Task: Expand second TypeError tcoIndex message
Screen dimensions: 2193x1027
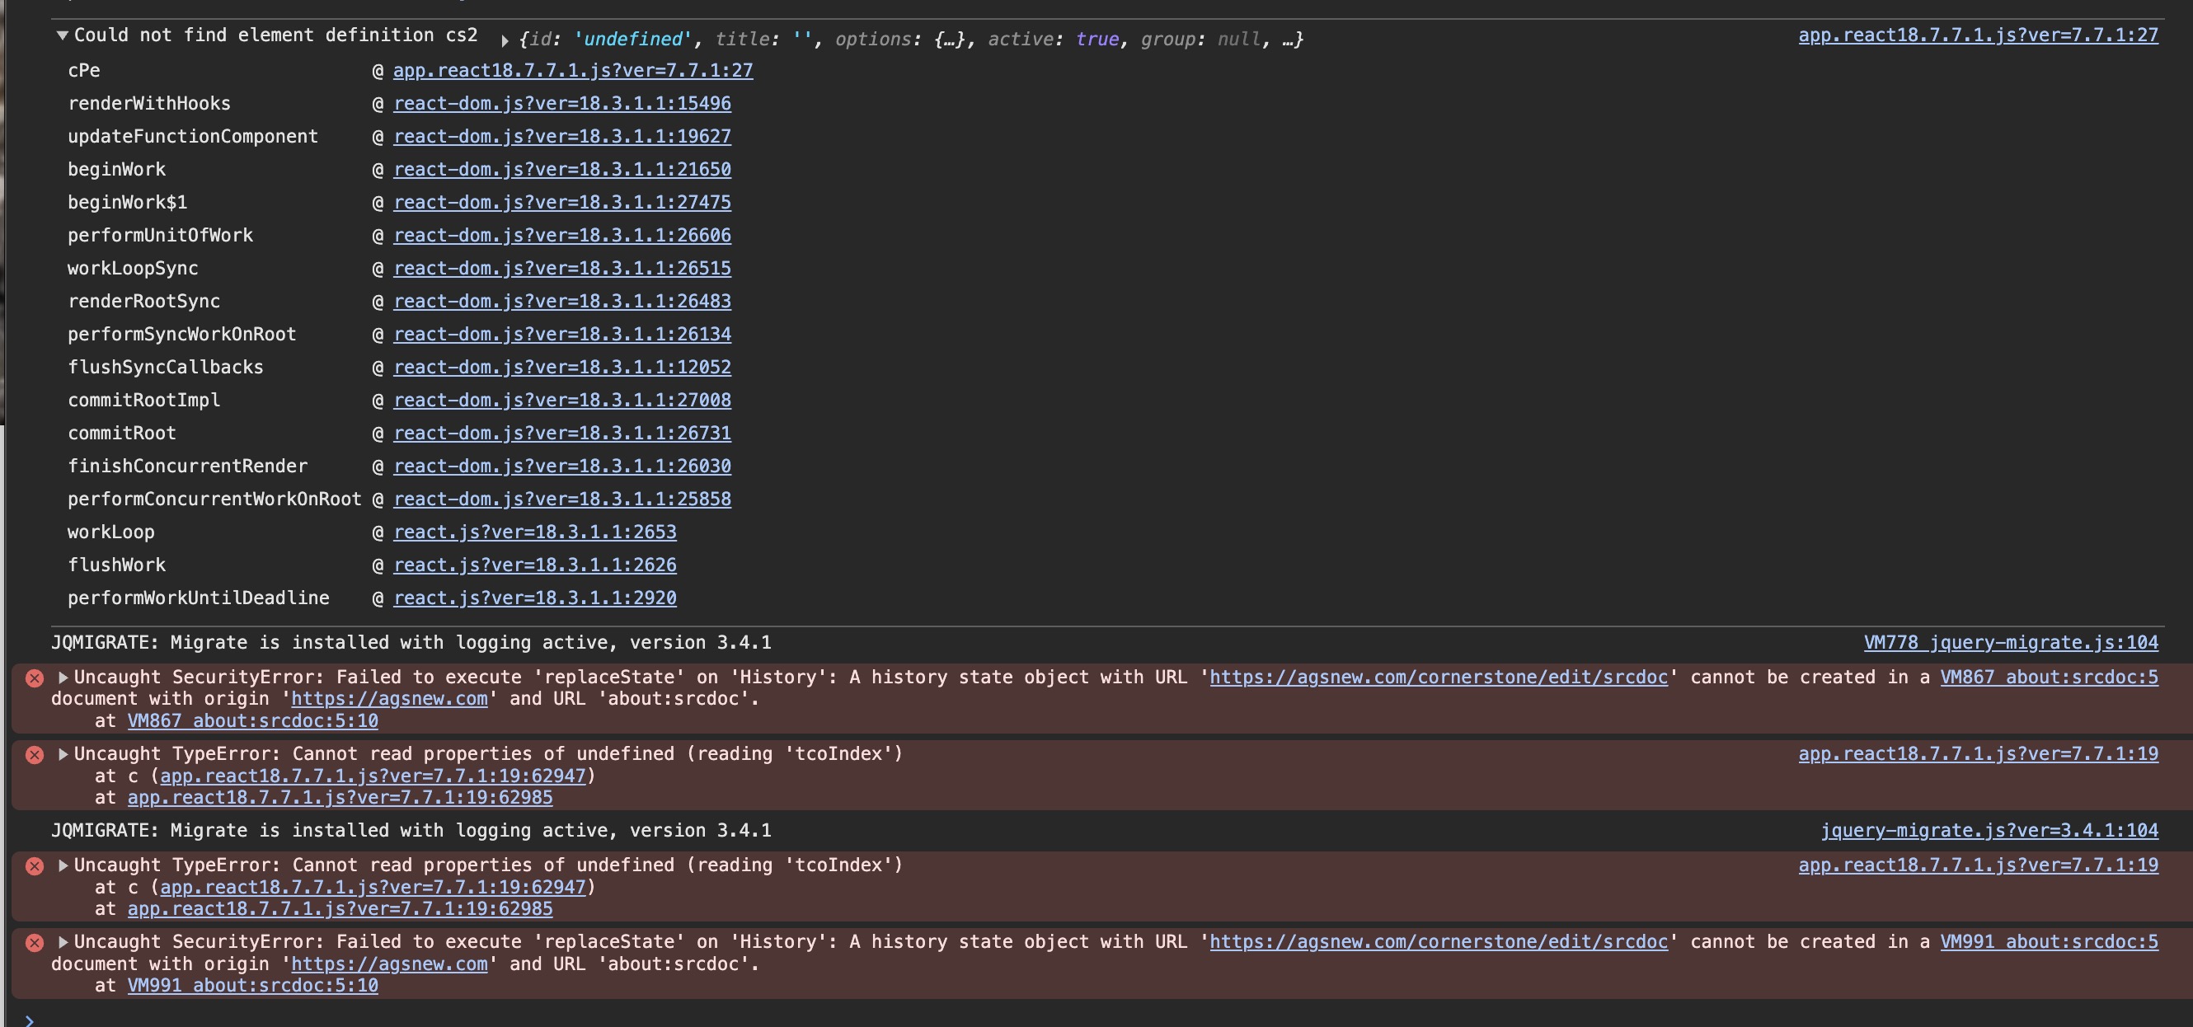Action: pos(63,865)
